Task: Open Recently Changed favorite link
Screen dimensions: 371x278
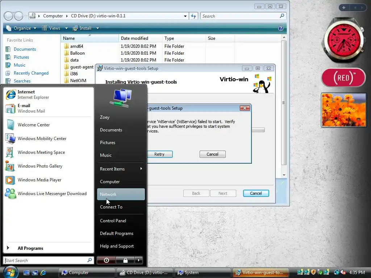Action: coord(31,73)
